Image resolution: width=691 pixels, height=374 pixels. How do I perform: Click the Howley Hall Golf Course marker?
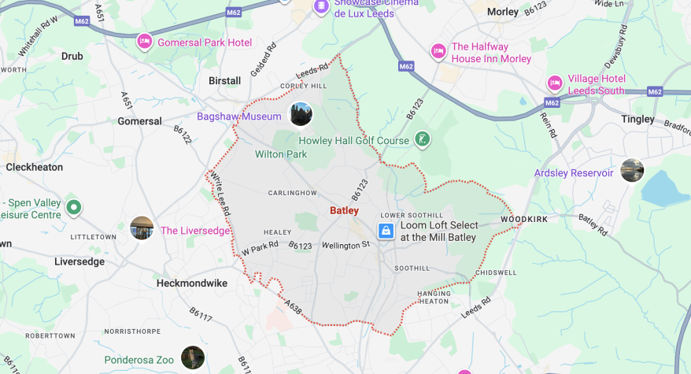422,140
